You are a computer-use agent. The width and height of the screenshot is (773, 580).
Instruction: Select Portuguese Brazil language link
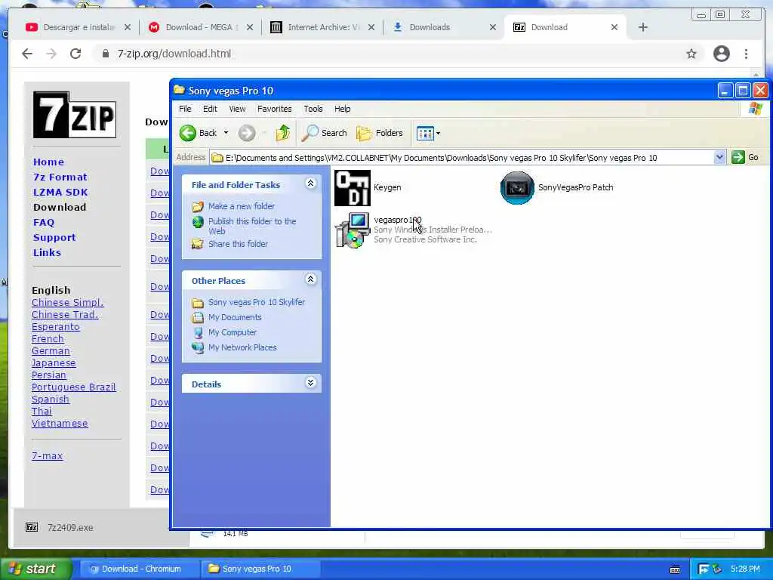tap(73, 387)
